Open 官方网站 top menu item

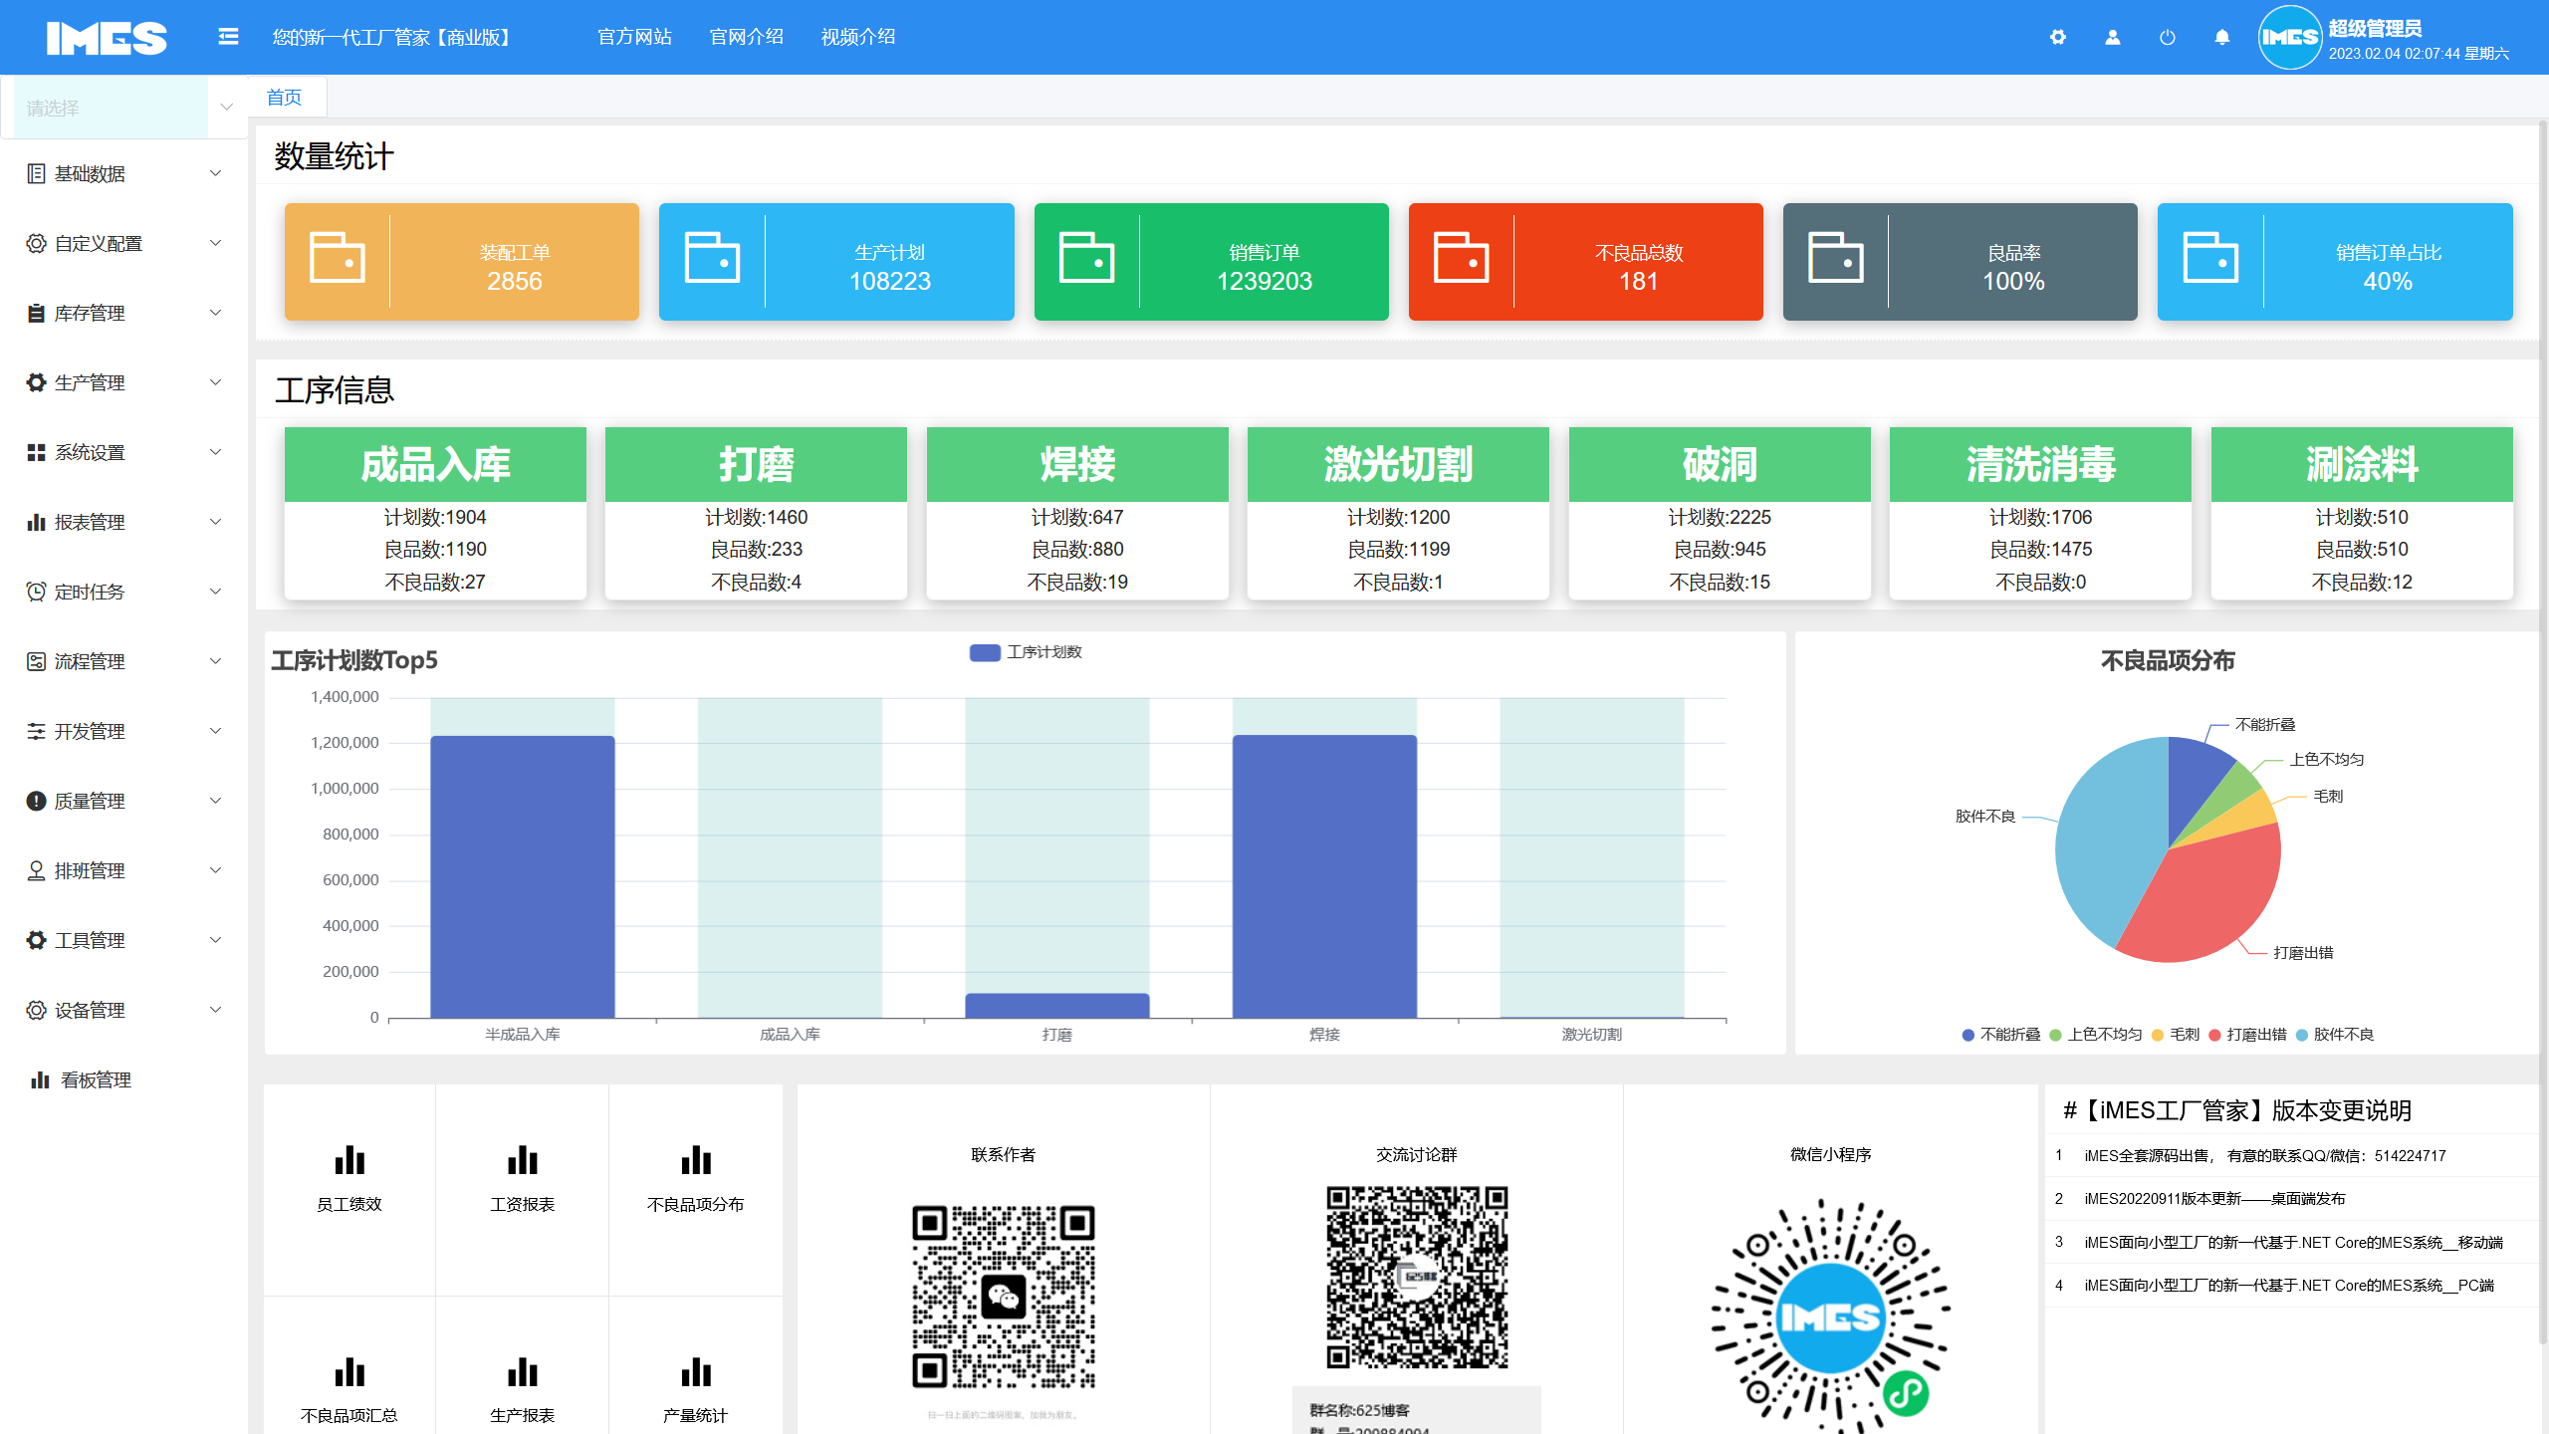(634, 37)
